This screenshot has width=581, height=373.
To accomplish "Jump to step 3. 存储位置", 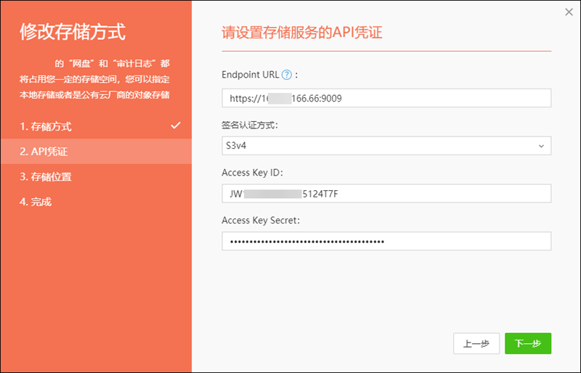I will tap(46, 176).
